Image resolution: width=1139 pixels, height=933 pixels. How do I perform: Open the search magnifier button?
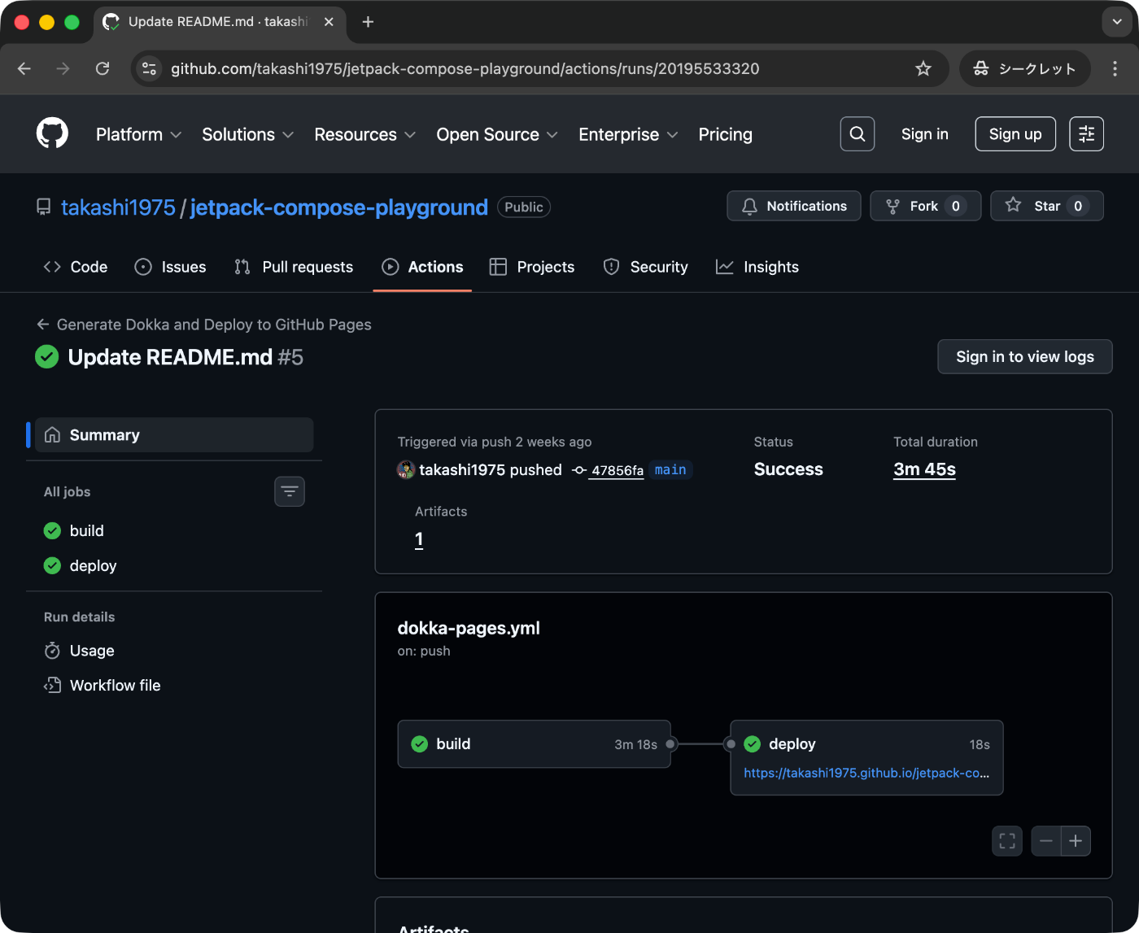click(x=858, y=134)
